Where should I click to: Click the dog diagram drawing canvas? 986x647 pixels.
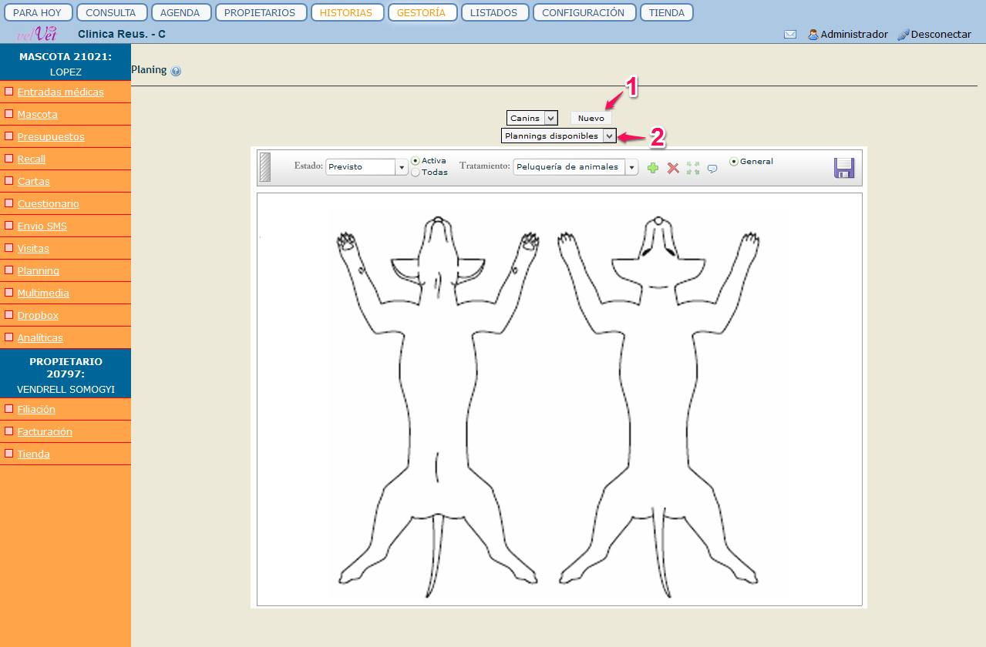(x=559, y=399)
